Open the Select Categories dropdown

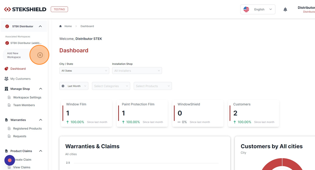click(111, 86)
